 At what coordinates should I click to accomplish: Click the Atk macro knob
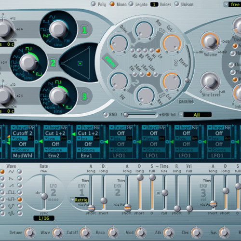(168, 232)
